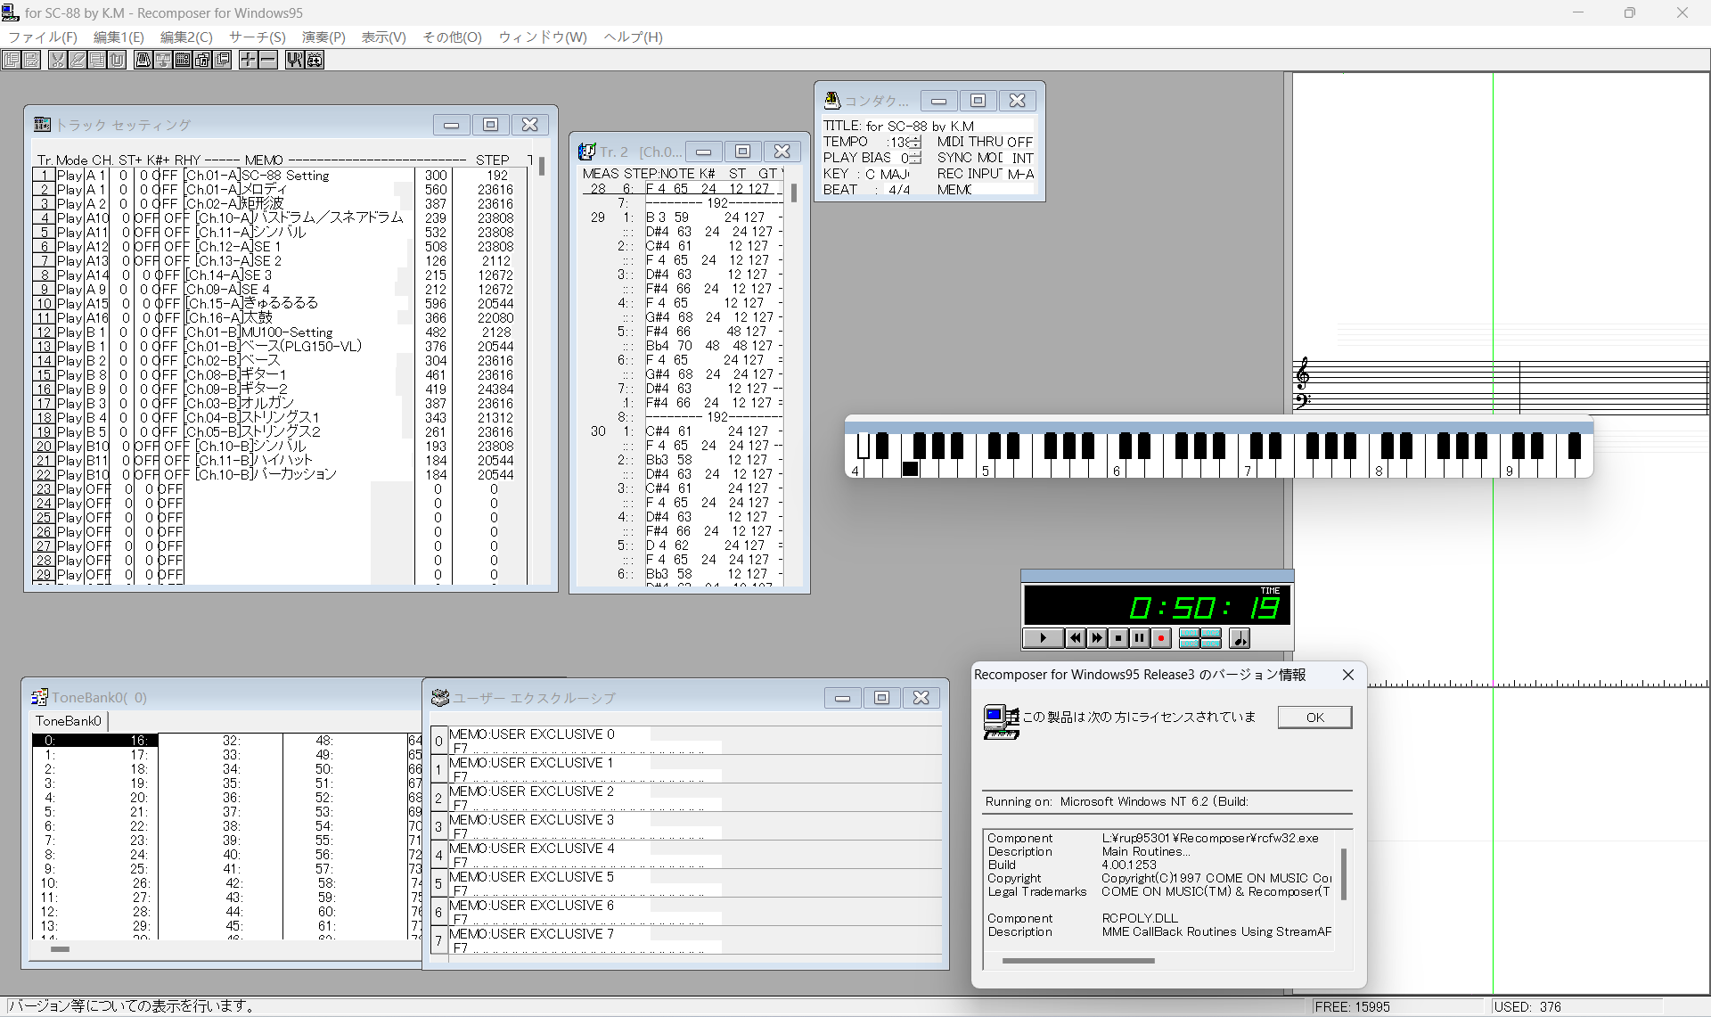Click the User Exclusive window title icon
This screenshot has height=1017, width=1711.
[439, 697]
